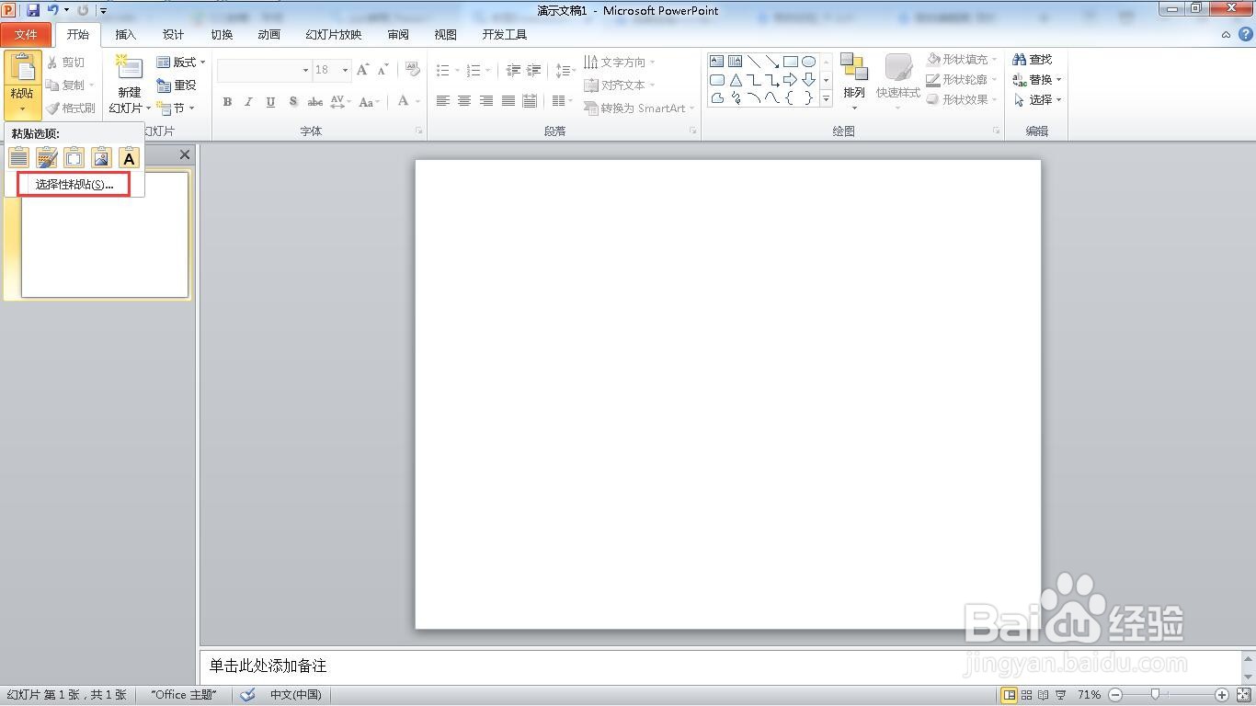Open line spacing dropdown
The width and height of the screenshot is (1256, 706).
[x=565, y=70]
